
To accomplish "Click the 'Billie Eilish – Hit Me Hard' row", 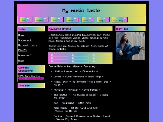I will click(76, 110).
